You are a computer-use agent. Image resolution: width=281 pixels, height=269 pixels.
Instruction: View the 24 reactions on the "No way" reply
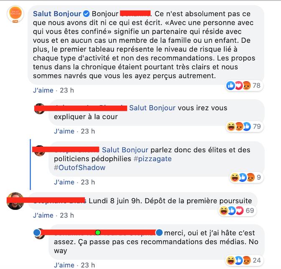click(x=244, y=260)
